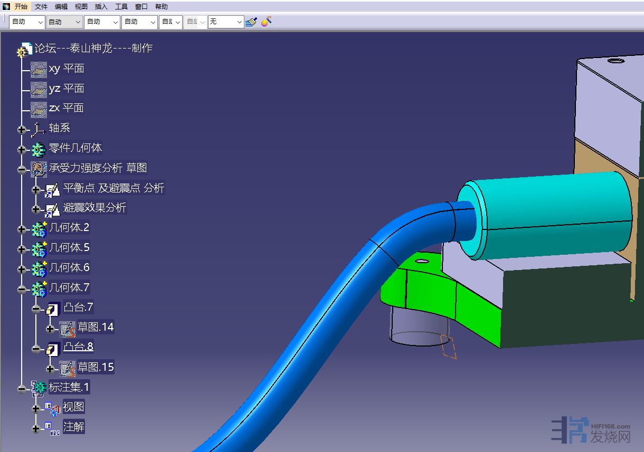
Task: Select the xy 平面 plane icon
Action: (x=39, y=69)
